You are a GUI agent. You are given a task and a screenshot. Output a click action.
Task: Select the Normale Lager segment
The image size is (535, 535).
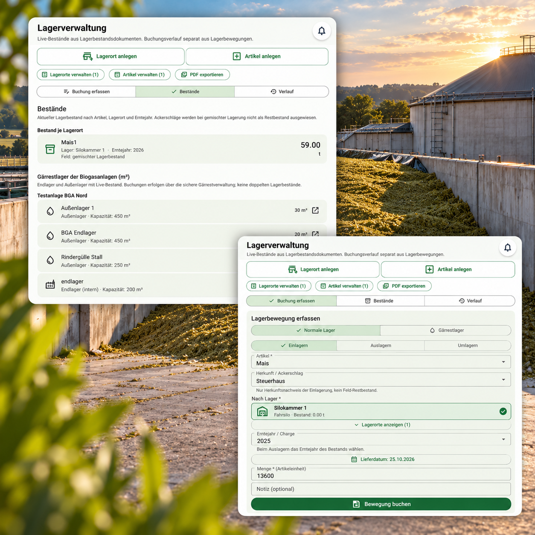pyautogui.click(x=316, y=330)
